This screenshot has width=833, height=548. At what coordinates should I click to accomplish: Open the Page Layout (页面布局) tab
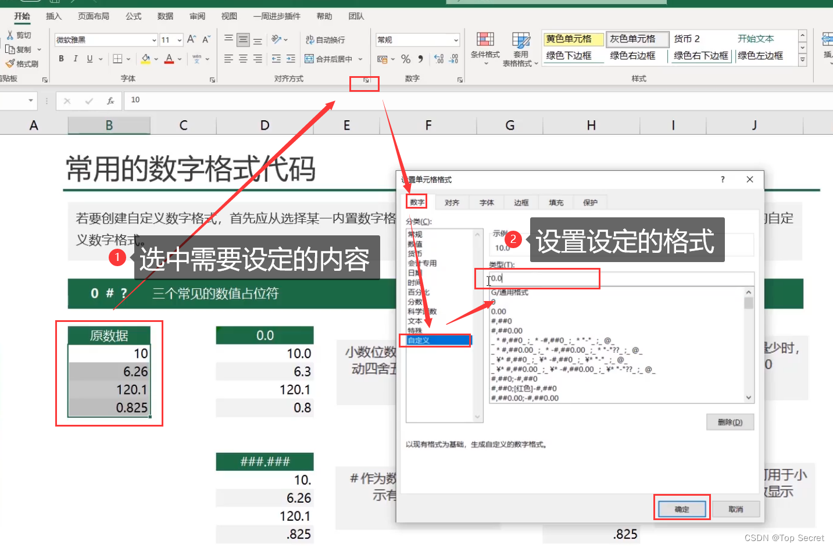point(94,16)
